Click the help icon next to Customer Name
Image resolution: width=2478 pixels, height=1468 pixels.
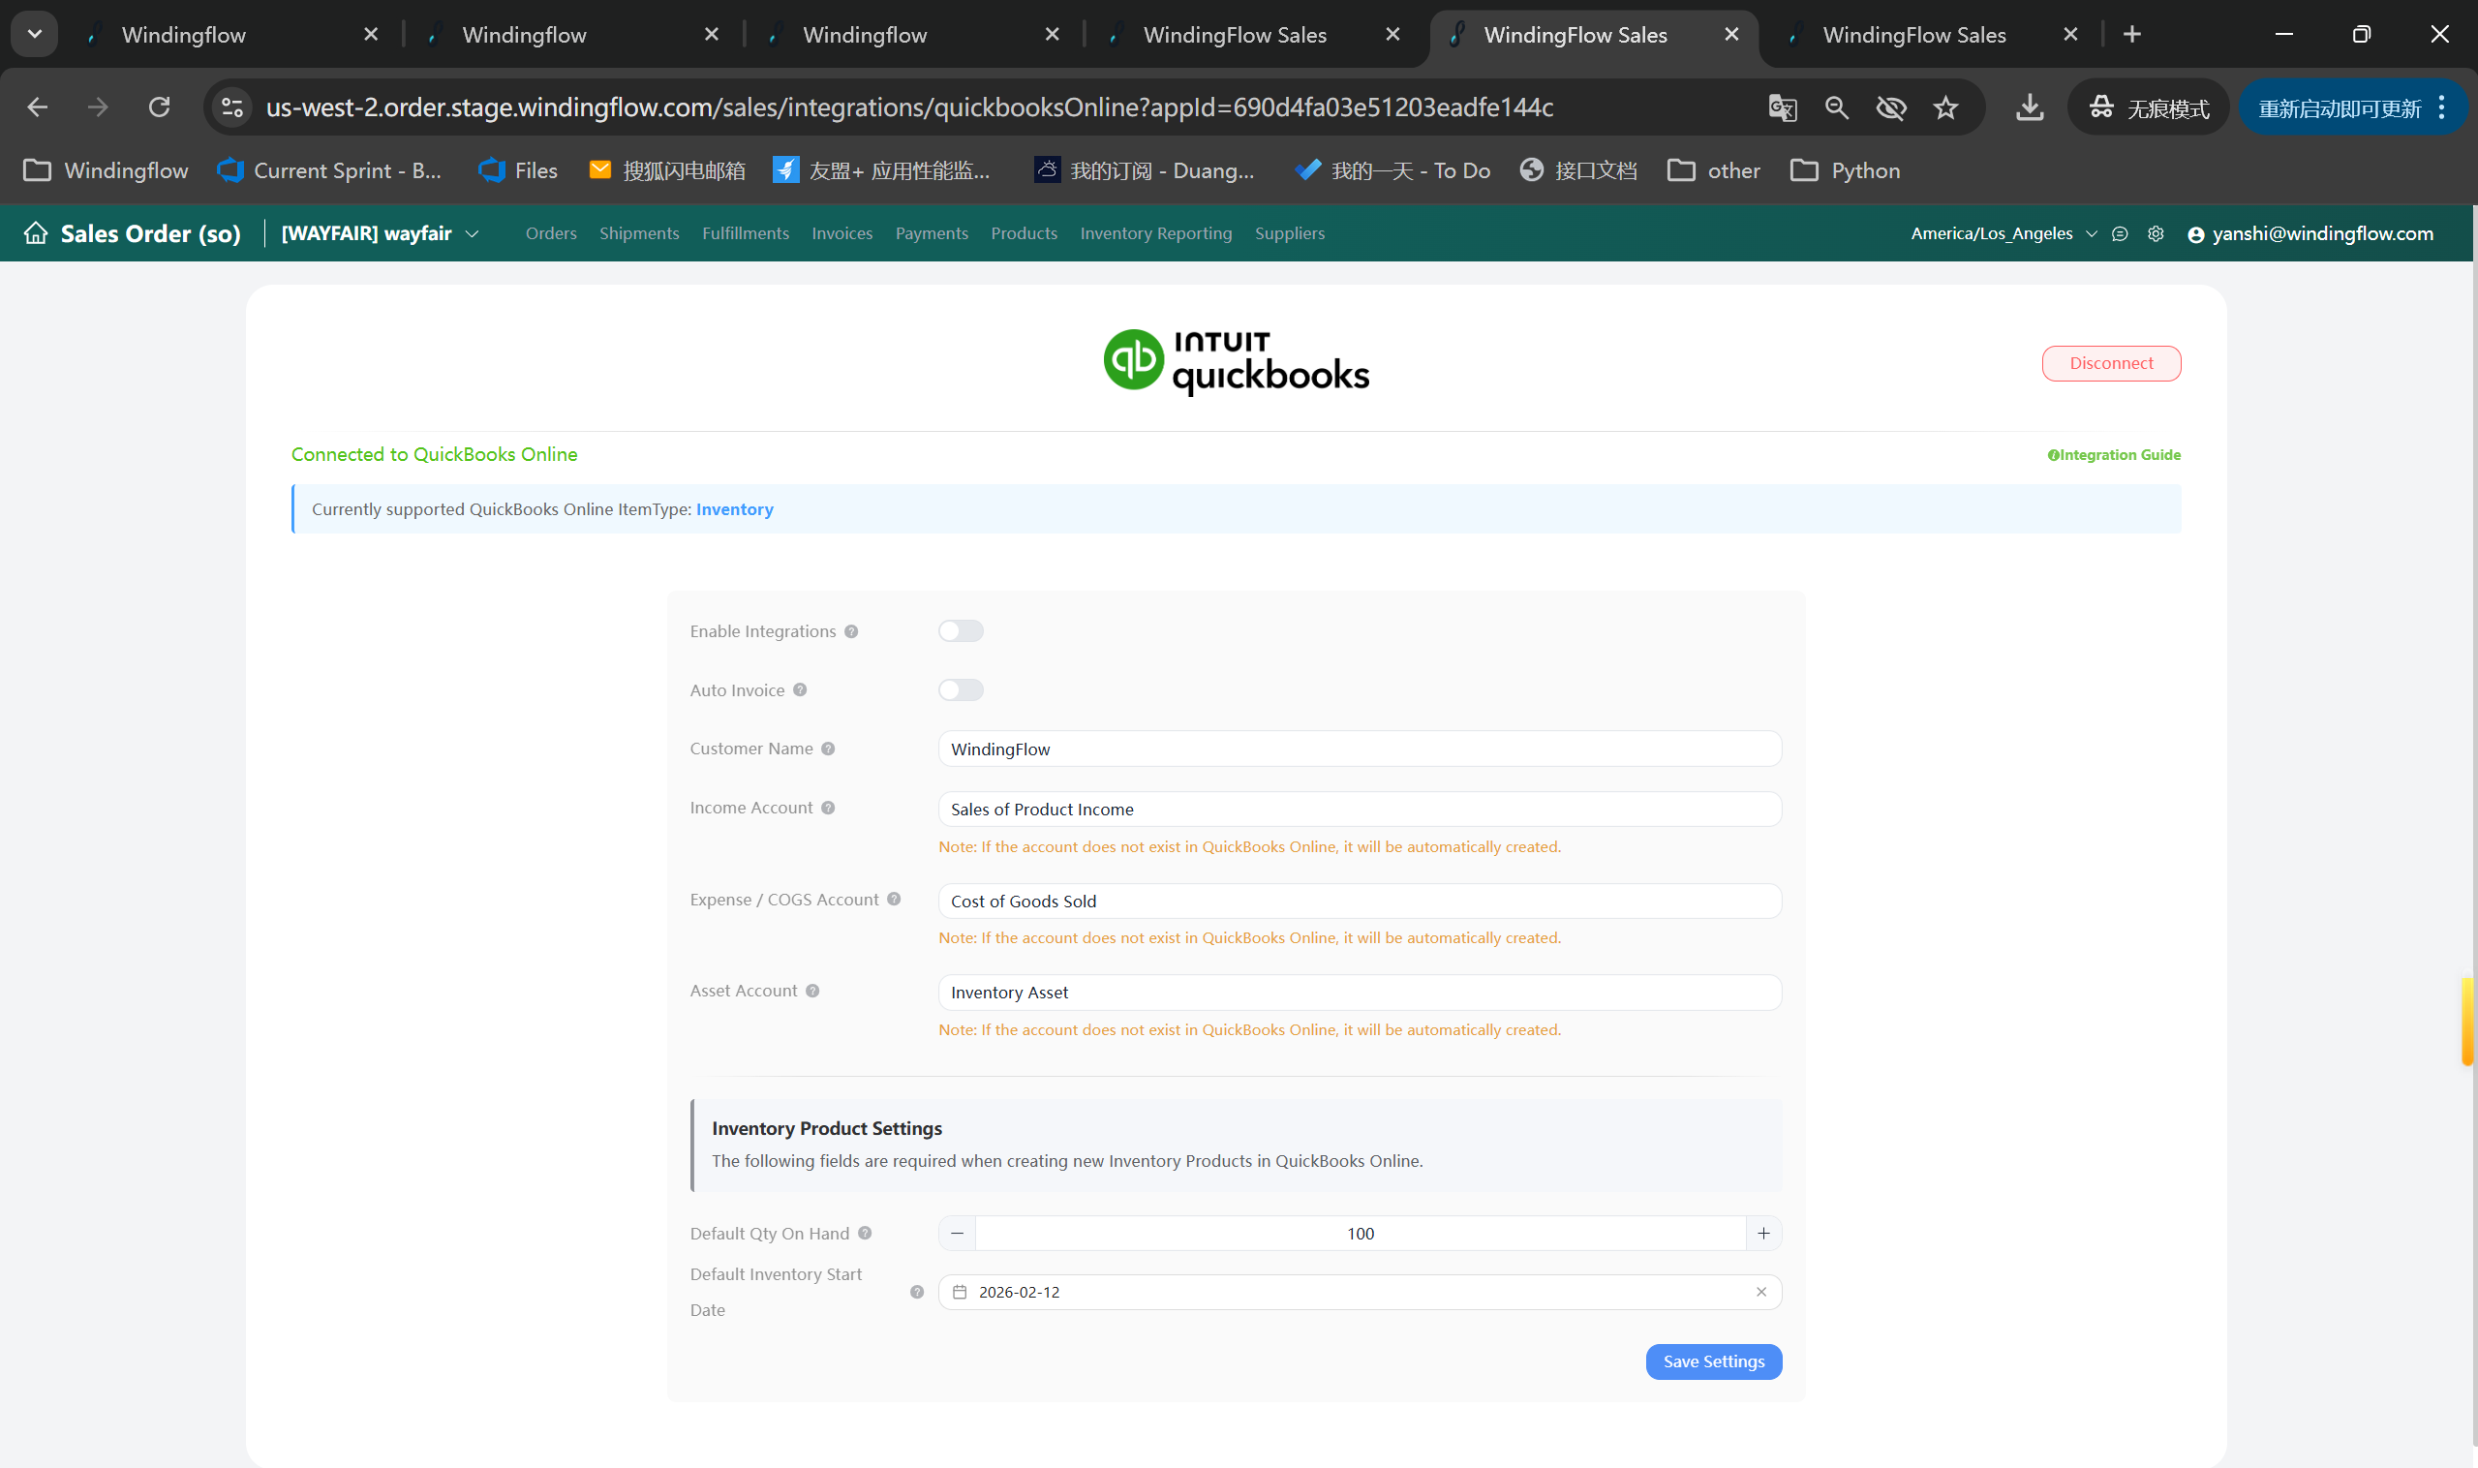(x=828, y=749)
